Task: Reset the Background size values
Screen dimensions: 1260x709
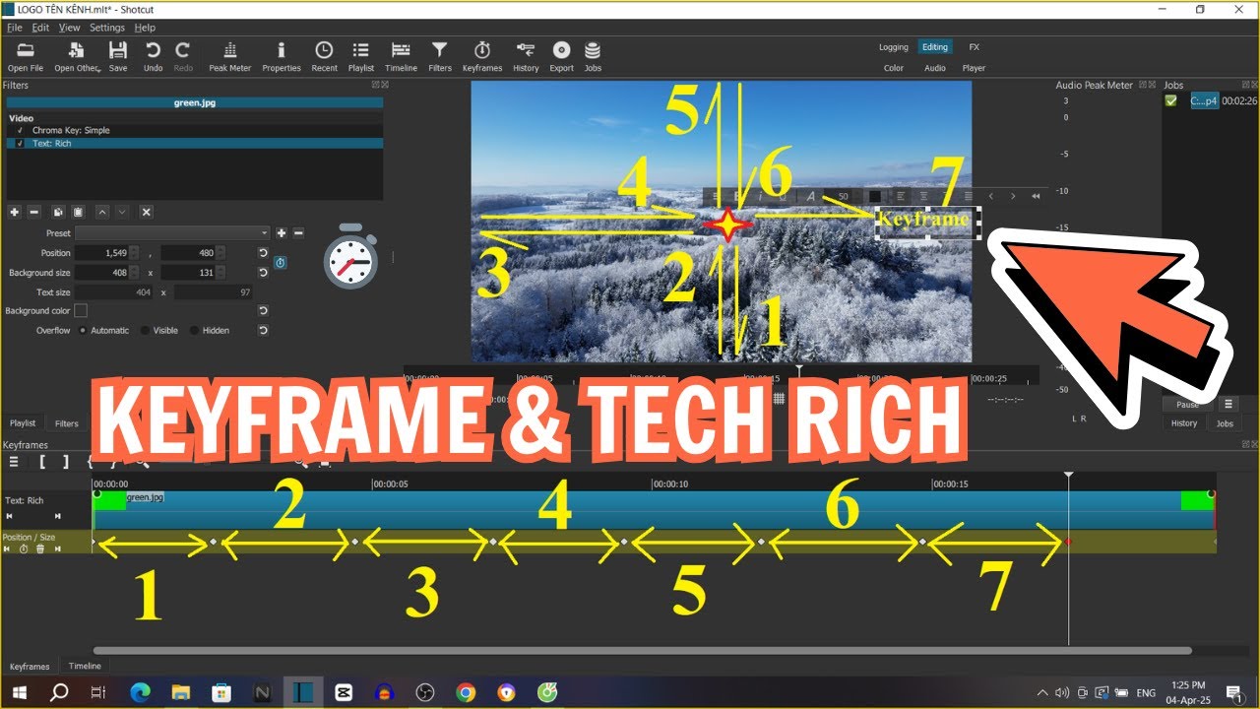Action: coord(263,273)
